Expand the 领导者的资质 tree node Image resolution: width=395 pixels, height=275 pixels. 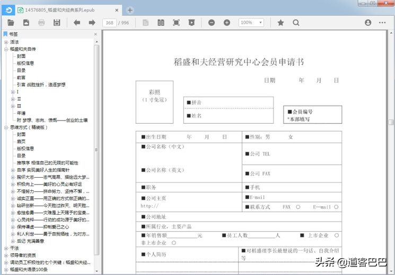[x=6, y=255]
